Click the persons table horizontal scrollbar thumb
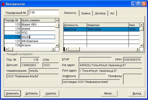148x100 pixels. (74, 49)
